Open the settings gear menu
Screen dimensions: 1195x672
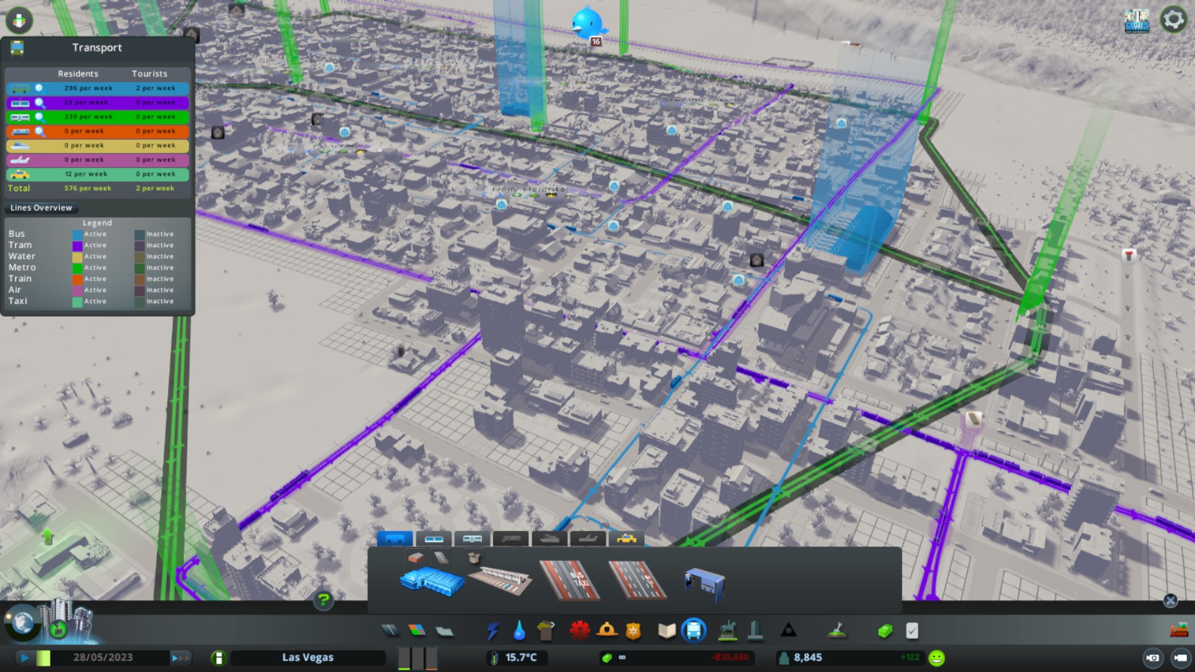click(x=1173, y=20)
